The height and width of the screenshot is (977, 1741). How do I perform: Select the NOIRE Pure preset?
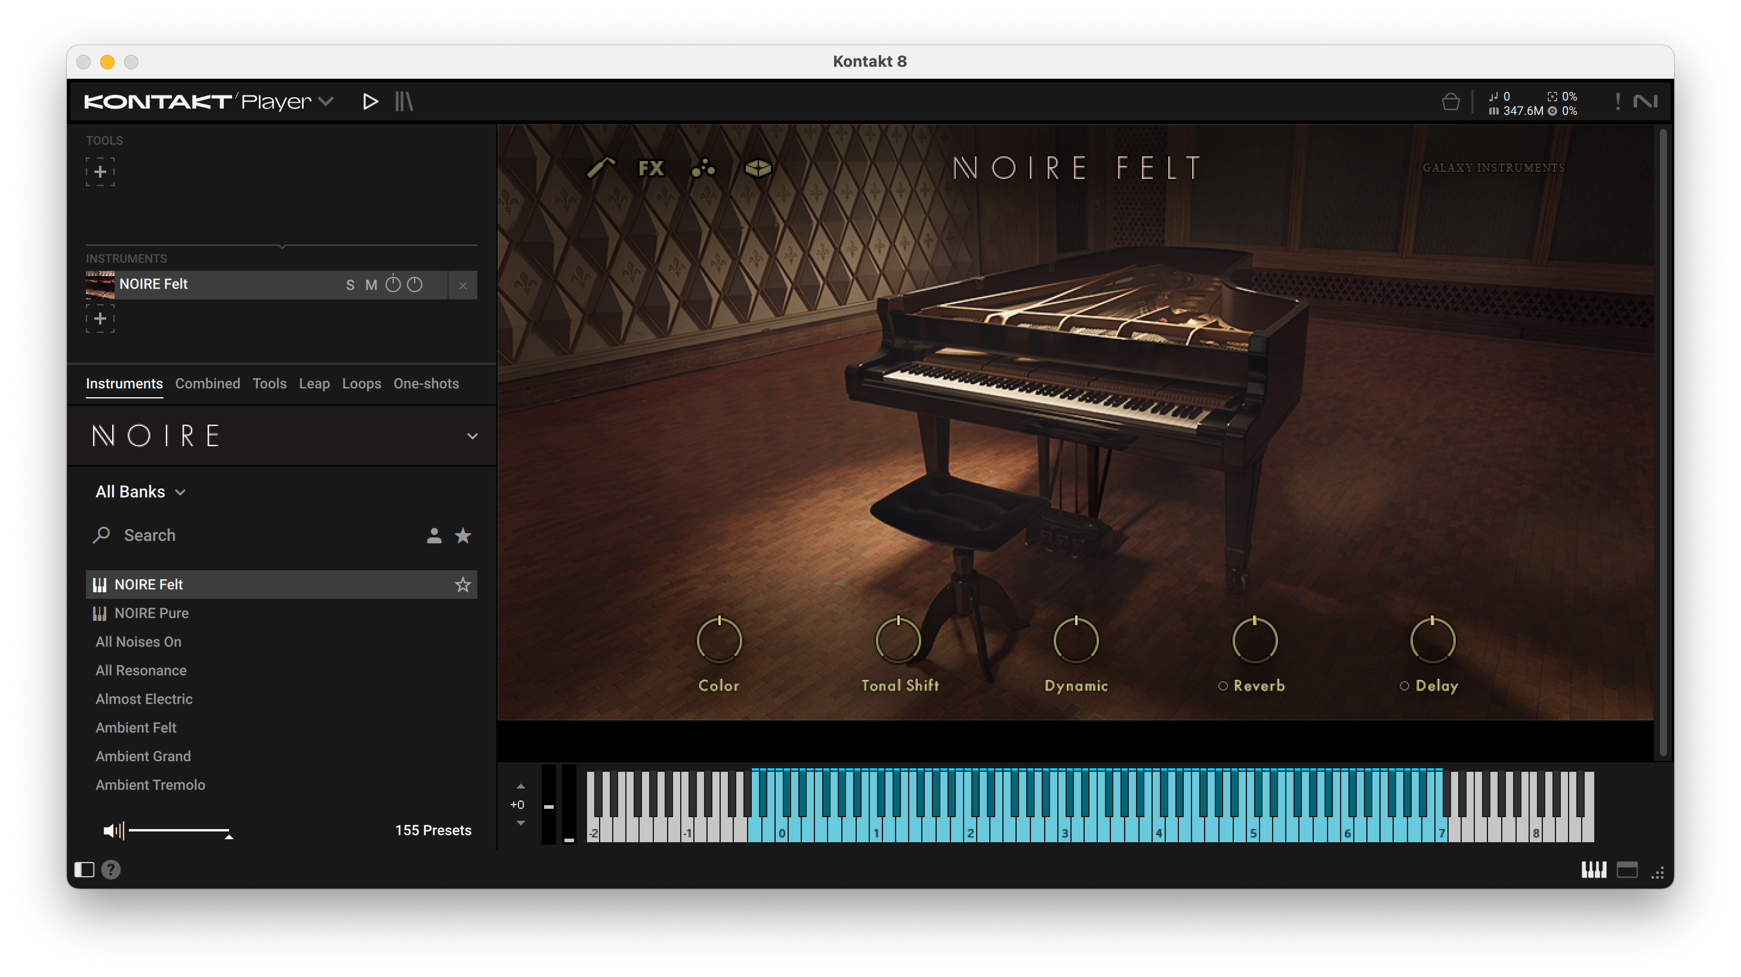[x=152, y=614]
